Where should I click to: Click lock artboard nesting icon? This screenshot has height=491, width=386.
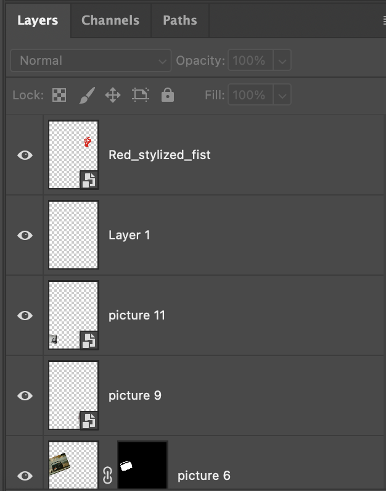click(x=141, y=95)
